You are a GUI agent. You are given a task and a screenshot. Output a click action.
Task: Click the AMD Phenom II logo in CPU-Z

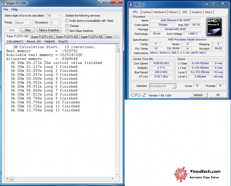214,27
